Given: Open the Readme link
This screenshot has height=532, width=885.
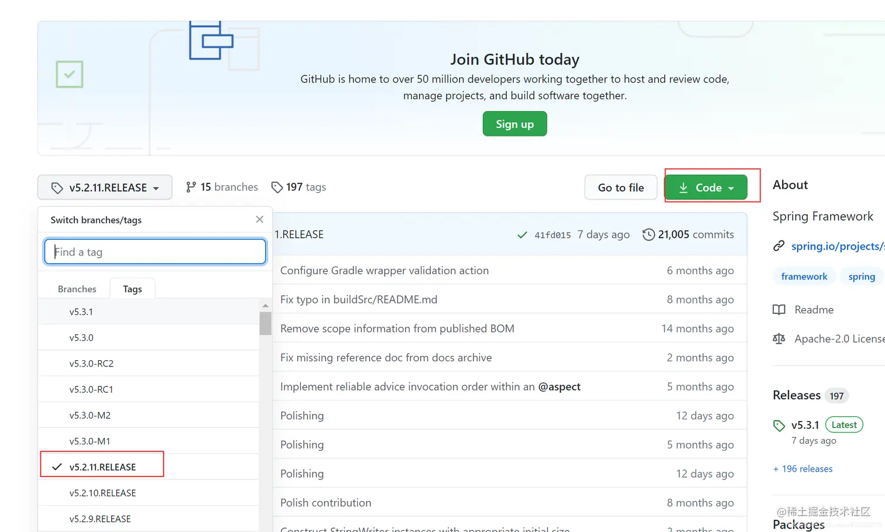Looking at the screenshot, I should click(x=814, y=309).
